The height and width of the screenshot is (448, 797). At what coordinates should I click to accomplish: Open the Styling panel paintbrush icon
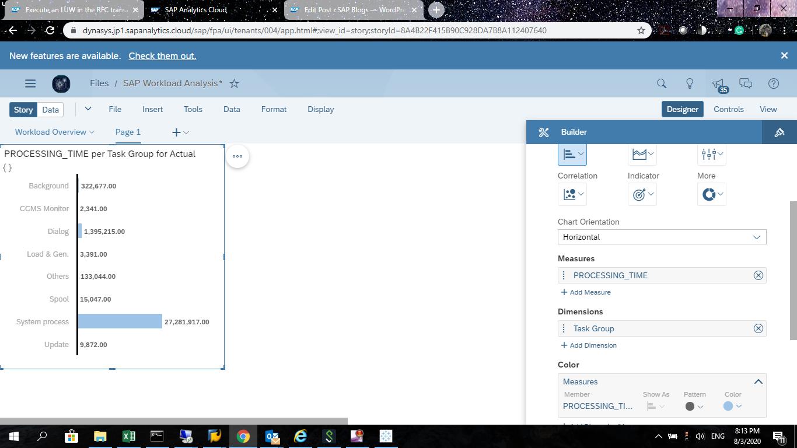pyautogui.click(x=779, y=132)
